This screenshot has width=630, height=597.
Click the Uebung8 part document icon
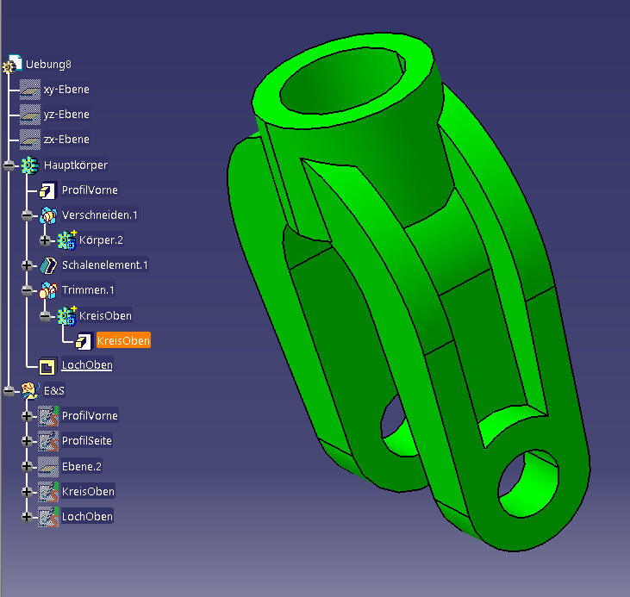pos(12,65)
